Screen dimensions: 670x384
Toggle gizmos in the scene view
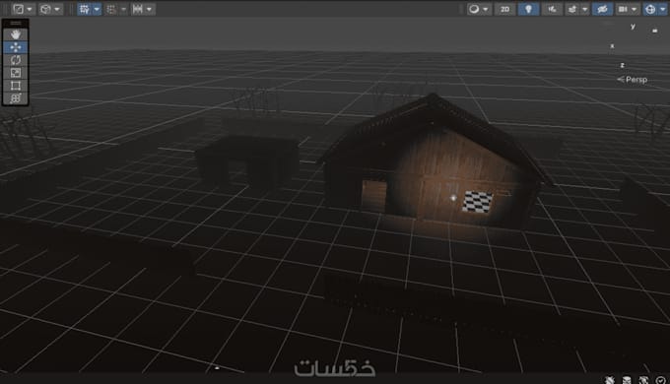(650, 9)
